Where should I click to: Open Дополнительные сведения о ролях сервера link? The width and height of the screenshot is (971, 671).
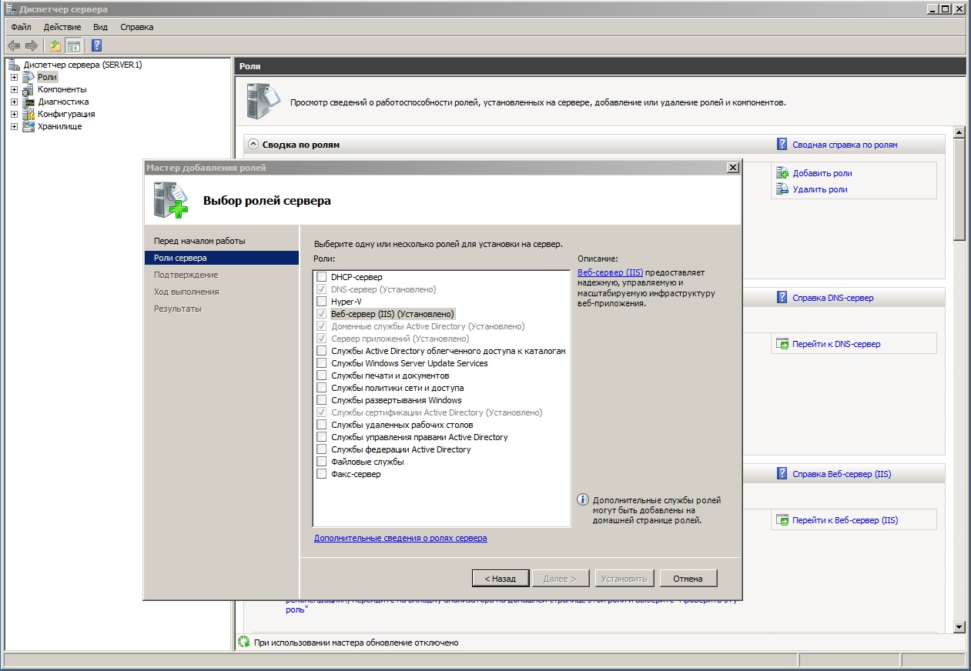(x=400, y=538)
